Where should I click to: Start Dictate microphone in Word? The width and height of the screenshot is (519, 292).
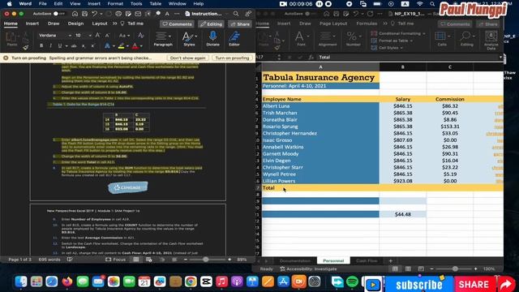(212, 39)
